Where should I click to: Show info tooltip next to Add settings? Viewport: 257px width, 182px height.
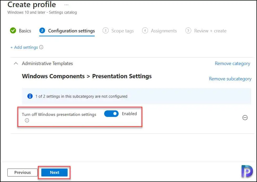(x=41, y=47)
